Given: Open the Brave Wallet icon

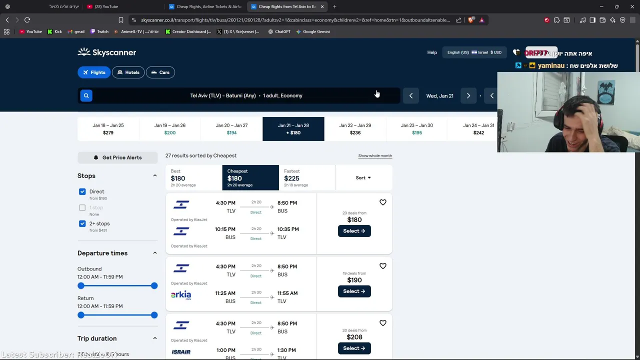Looking at the screenshot, I should click(x=602, y=20).
